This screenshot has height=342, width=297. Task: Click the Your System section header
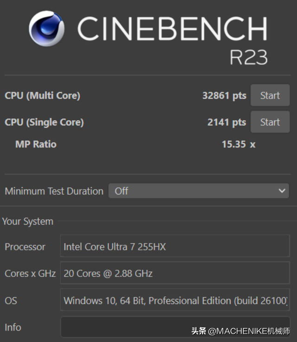pyautogui.click(x=28, y=221)
